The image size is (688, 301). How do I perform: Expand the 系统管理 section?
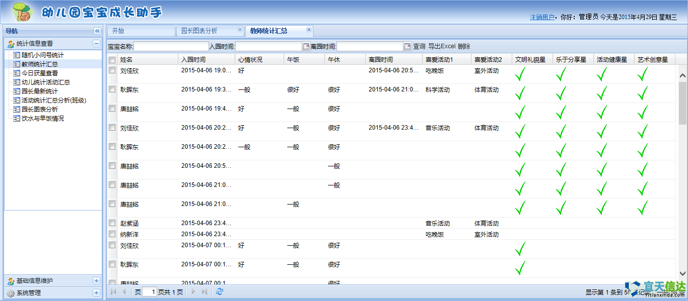pyautogui.click(x=96, y=292)
